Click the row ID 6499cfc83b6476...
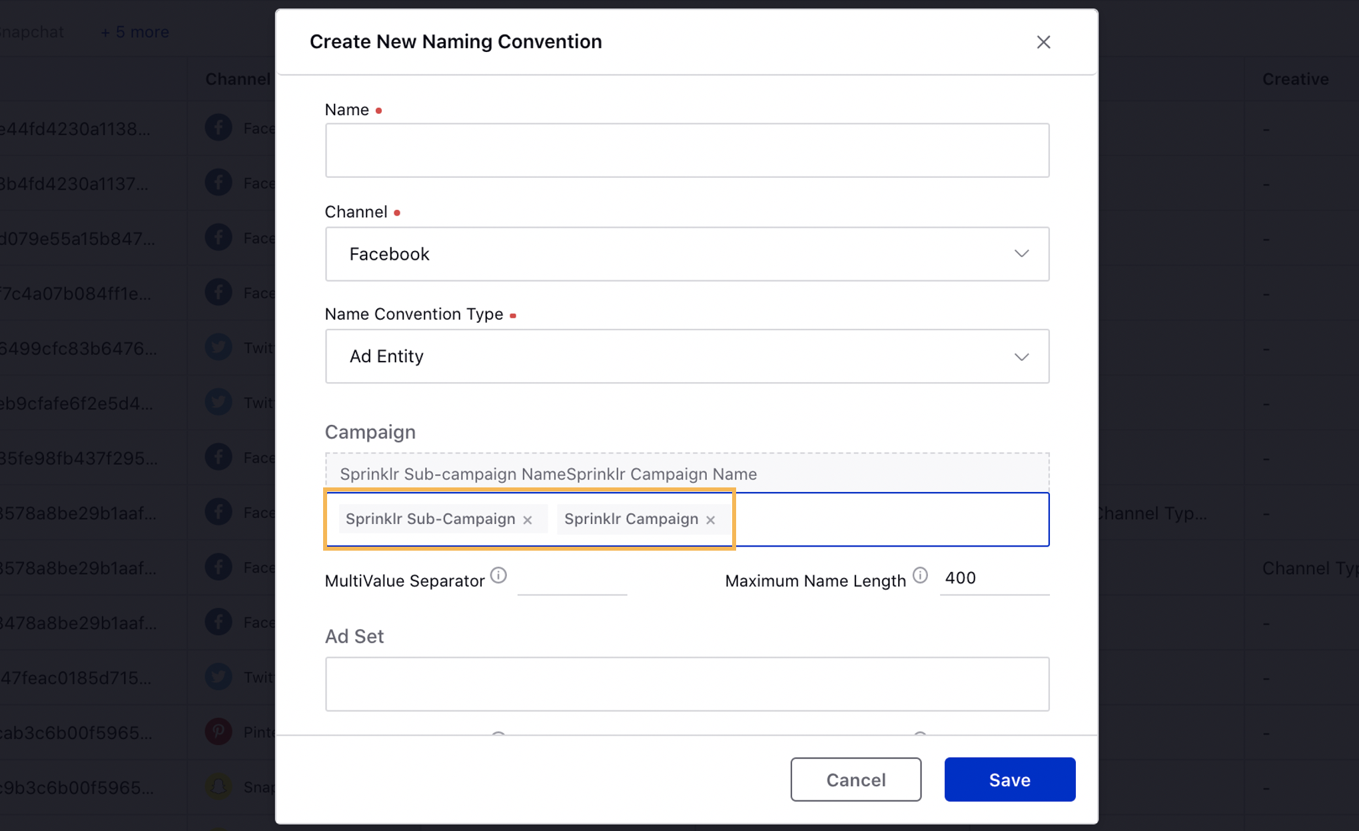Image resolution: width=1359 pixels, height=831 pixels. (x=79, y=348)
